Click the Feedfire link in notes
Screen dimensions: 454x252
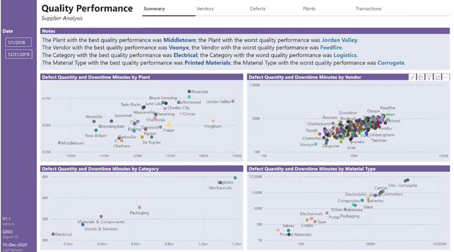(x=331, y=48)
